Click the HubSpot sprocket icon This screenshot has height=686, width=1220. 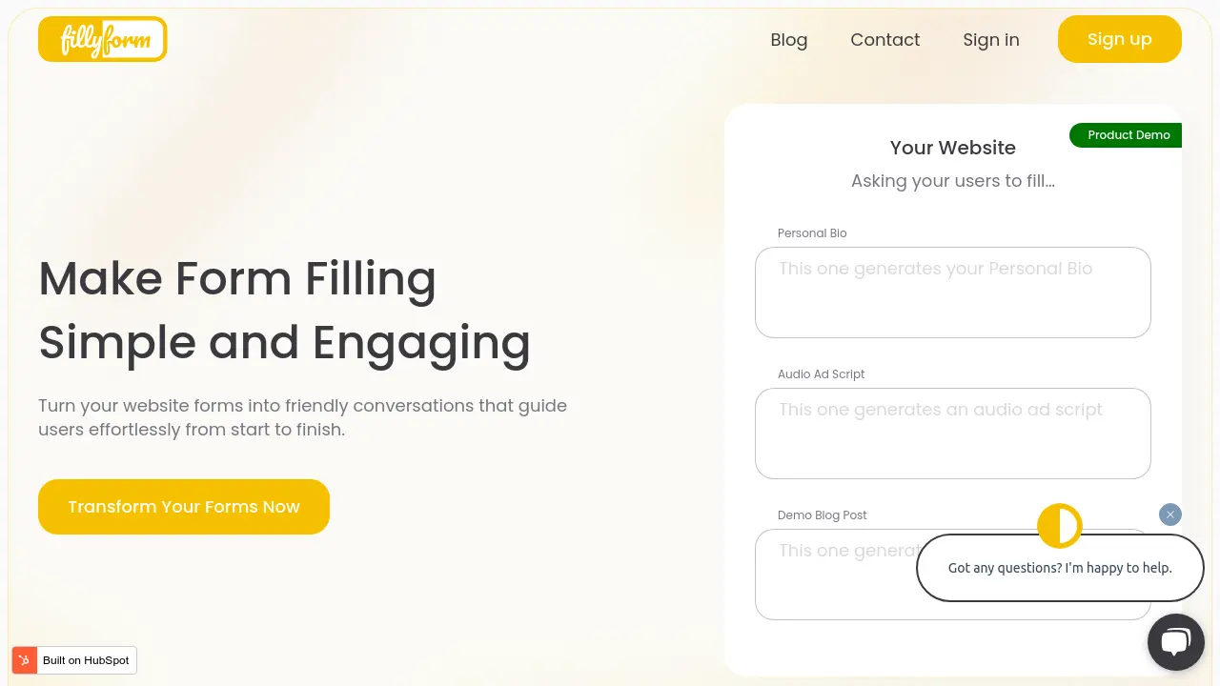pos(24,659)
